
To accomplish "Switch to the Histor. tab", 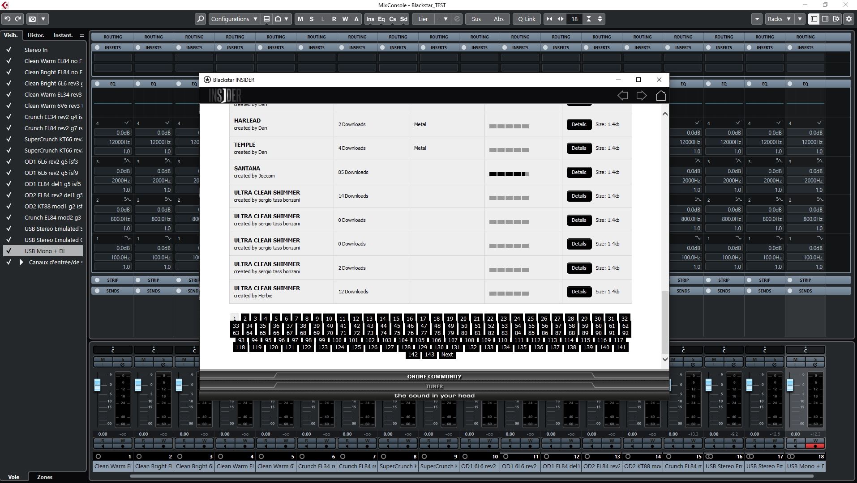I will (35, 35).
